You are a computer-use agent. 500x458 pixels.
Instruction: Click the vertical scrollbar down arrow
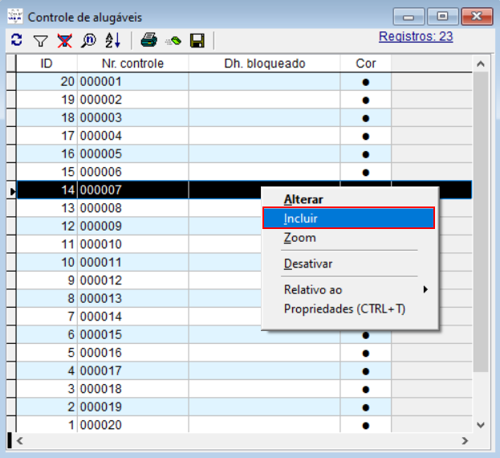point(481,424)
